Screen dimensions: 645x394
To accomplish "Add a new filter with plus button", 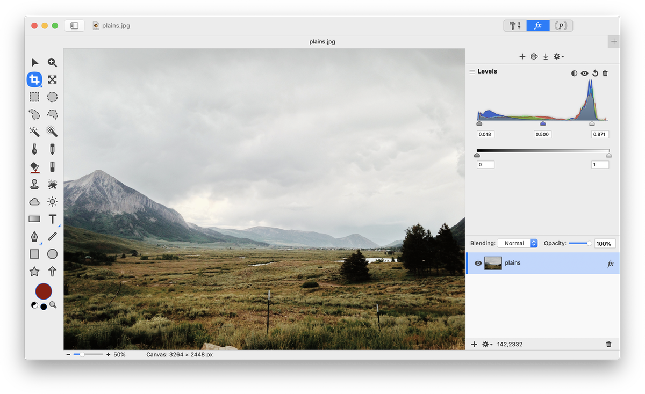I will pyautogui.click(x=522, y=56).
